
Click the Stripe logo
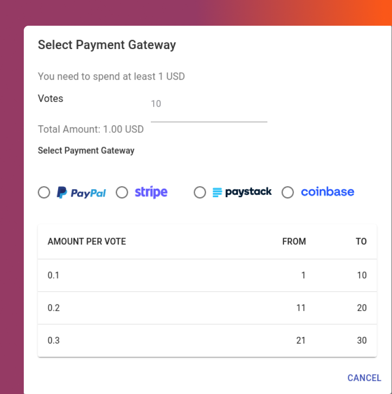(151, 192)
